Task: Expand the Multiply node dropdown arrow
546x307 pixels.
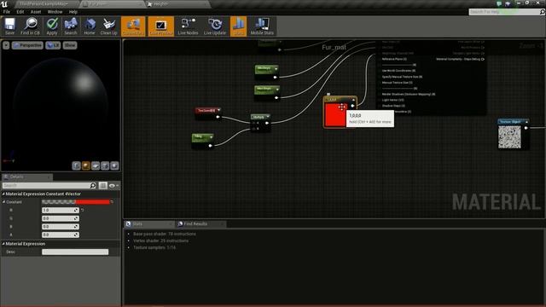Action: tap(268, 117)
